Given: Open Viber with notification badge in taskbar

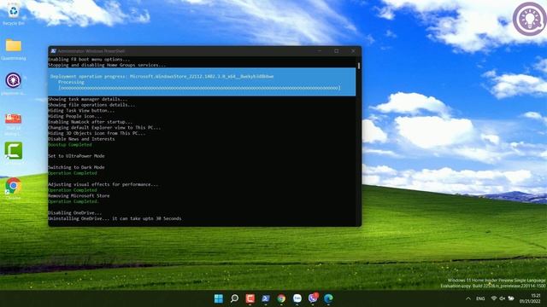Looking at the screenshot, I should coord(313,298).
